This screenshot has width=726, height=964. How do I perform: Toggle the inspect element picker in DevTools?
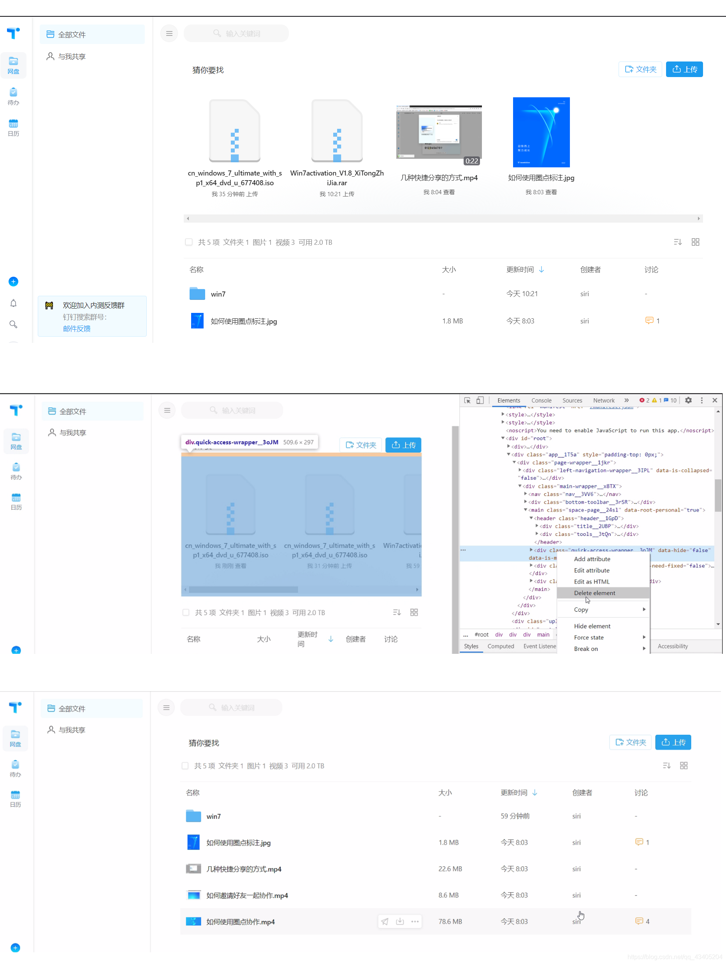tap(468, 400)
